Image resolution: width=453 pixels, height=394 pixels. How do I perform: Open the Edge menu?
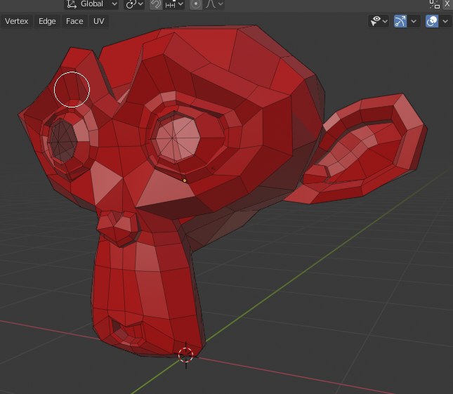[x=47, y=21]
